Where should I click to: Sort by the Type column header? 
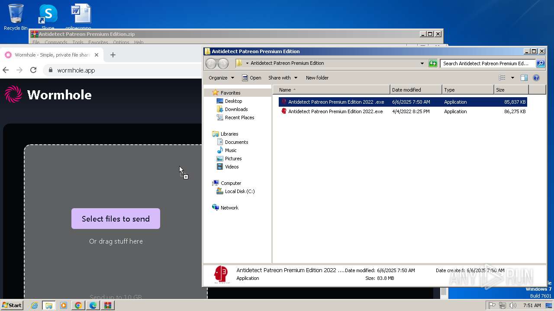tap(468, 90)
